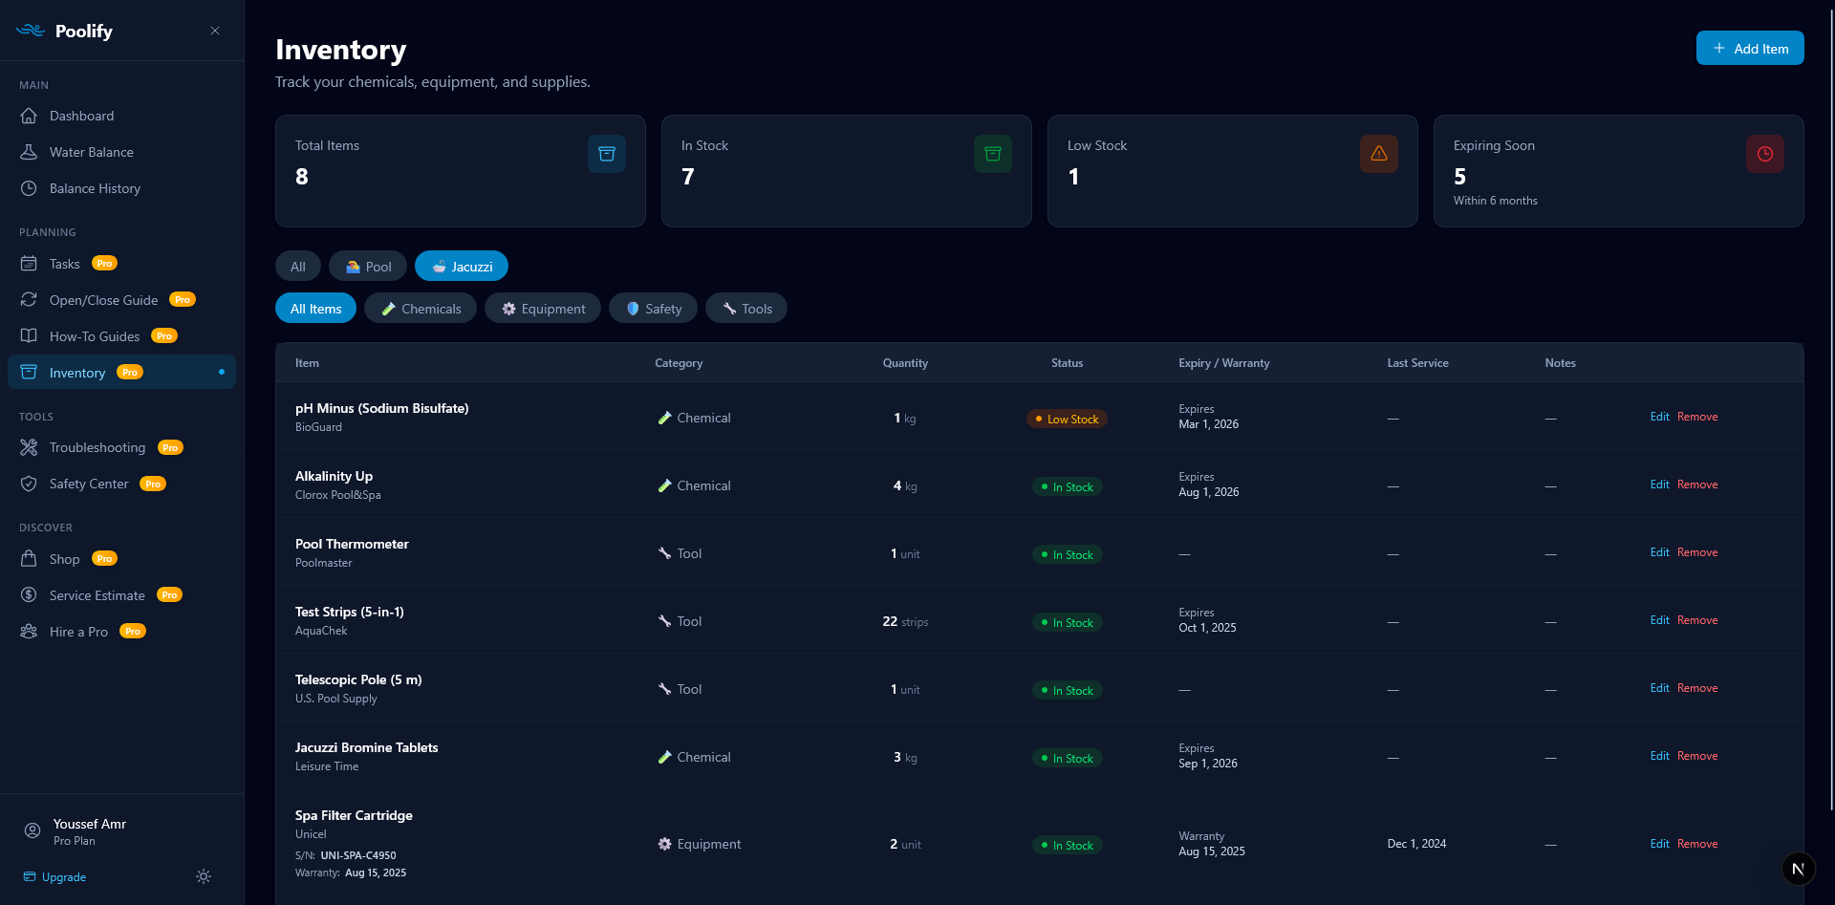
Task: Click the Upgrade link
Action: click(55, 877)
